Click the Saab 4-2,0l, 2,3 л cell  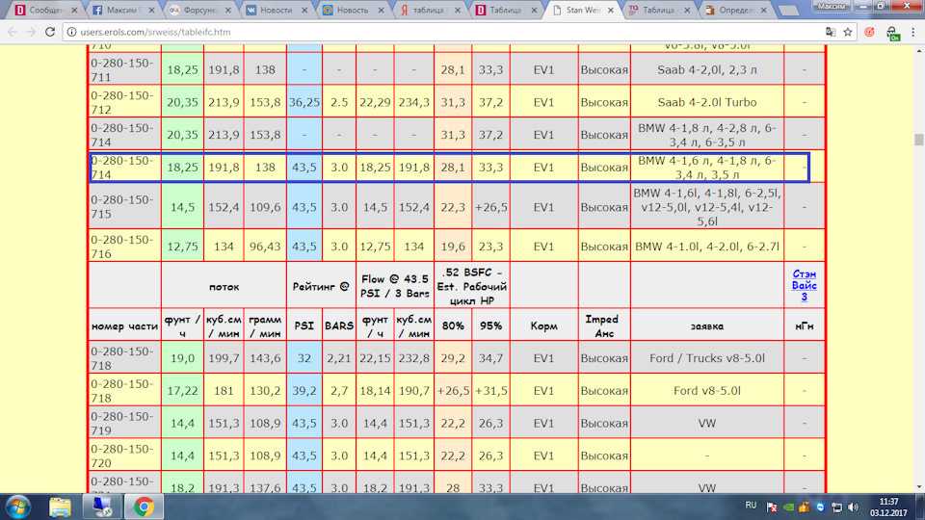(x=706, y=69)
